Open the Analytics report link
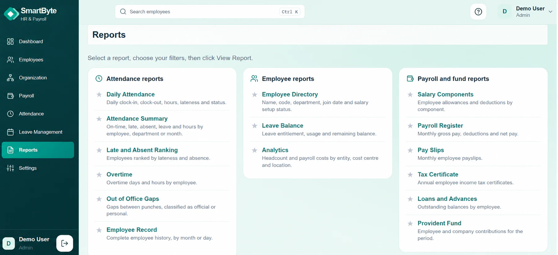 point(275,150)
